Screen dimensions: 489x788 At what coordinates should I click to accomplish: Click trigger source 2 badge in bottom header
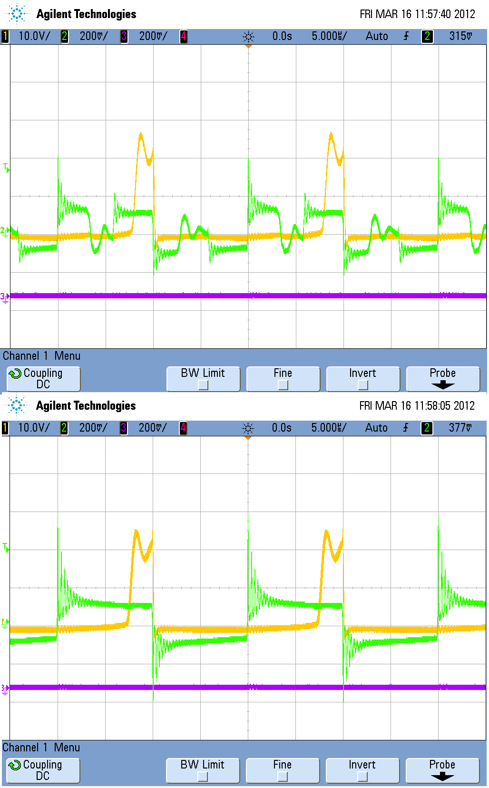click(427, 428)
